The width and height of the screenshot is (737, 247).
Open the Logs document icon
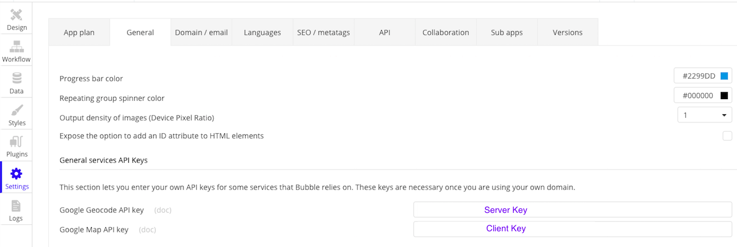[x=16, y=206]
